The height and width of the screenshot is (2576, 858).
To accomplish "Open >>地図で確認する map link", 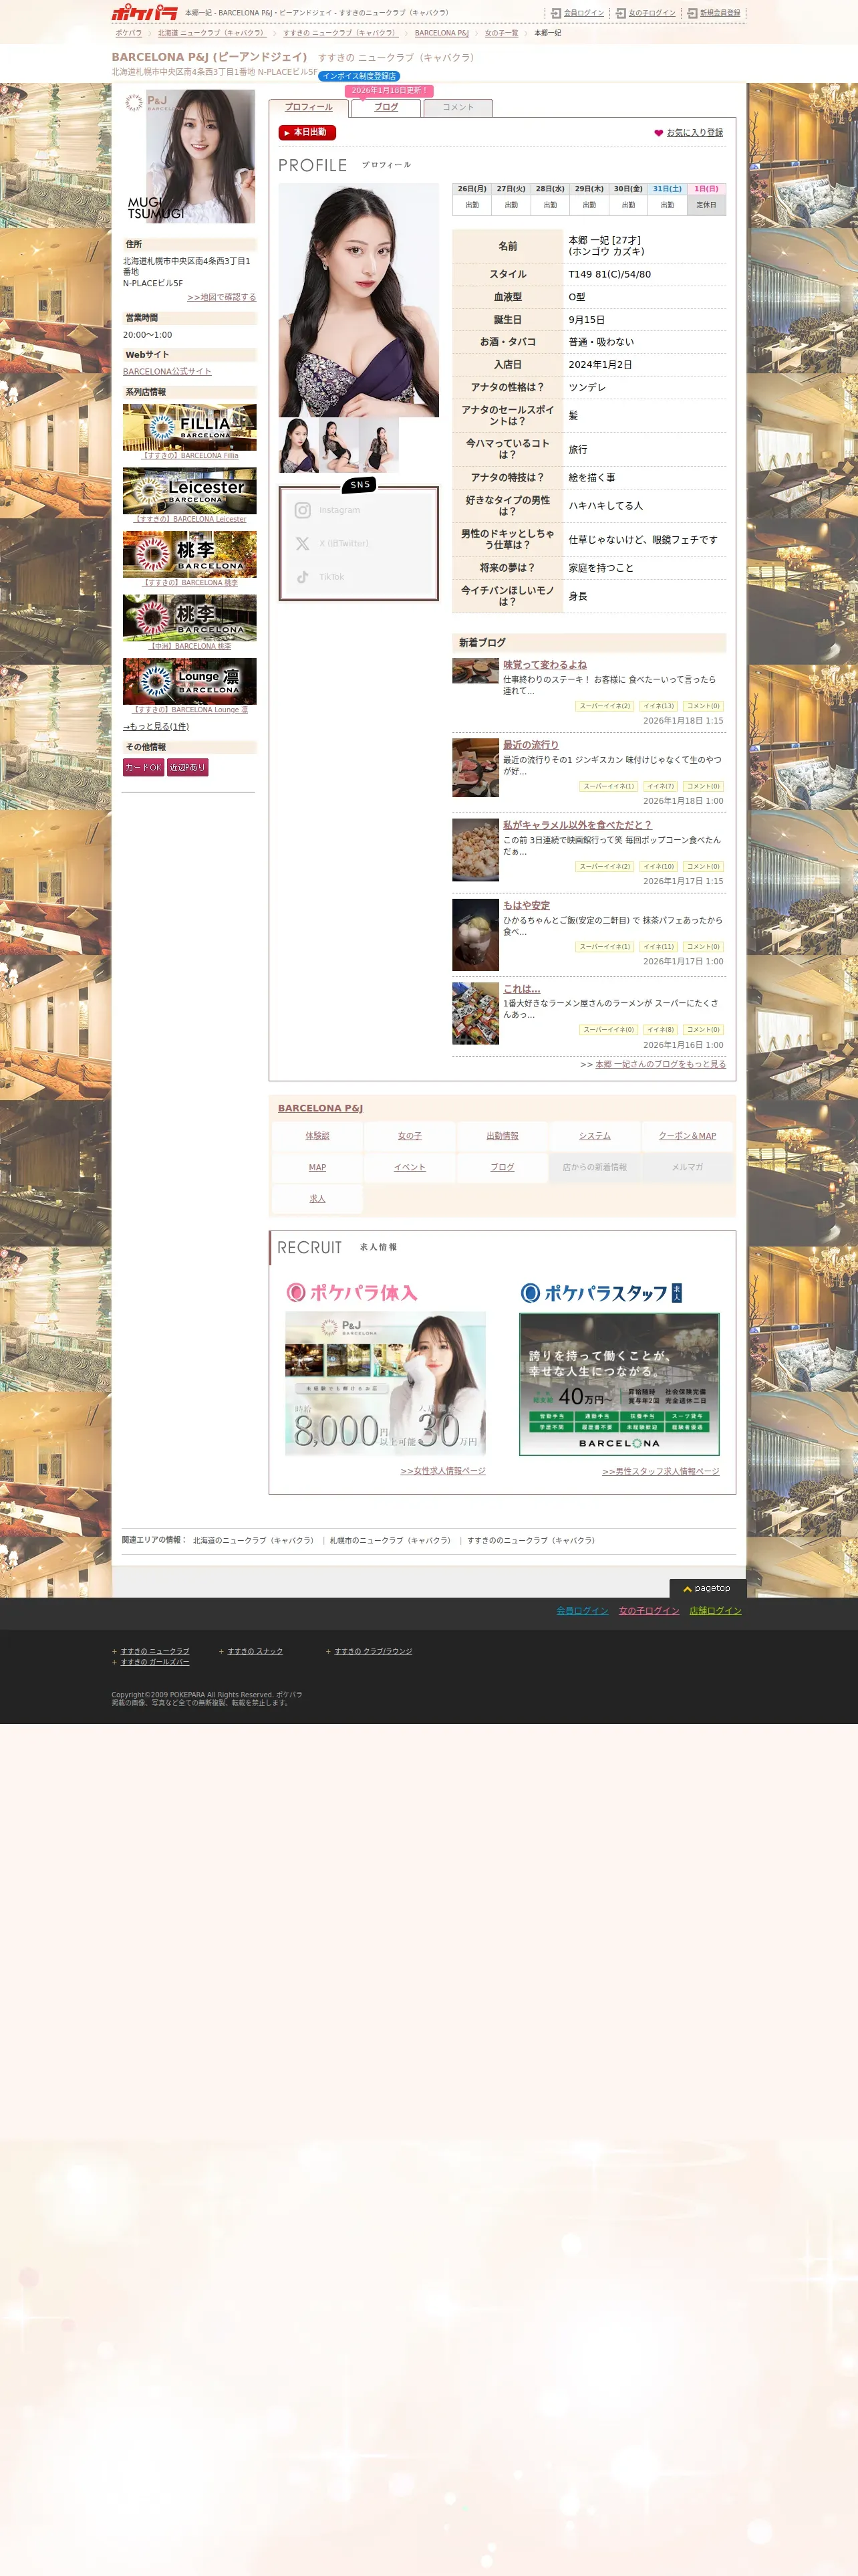I will (x=222, y=297).
